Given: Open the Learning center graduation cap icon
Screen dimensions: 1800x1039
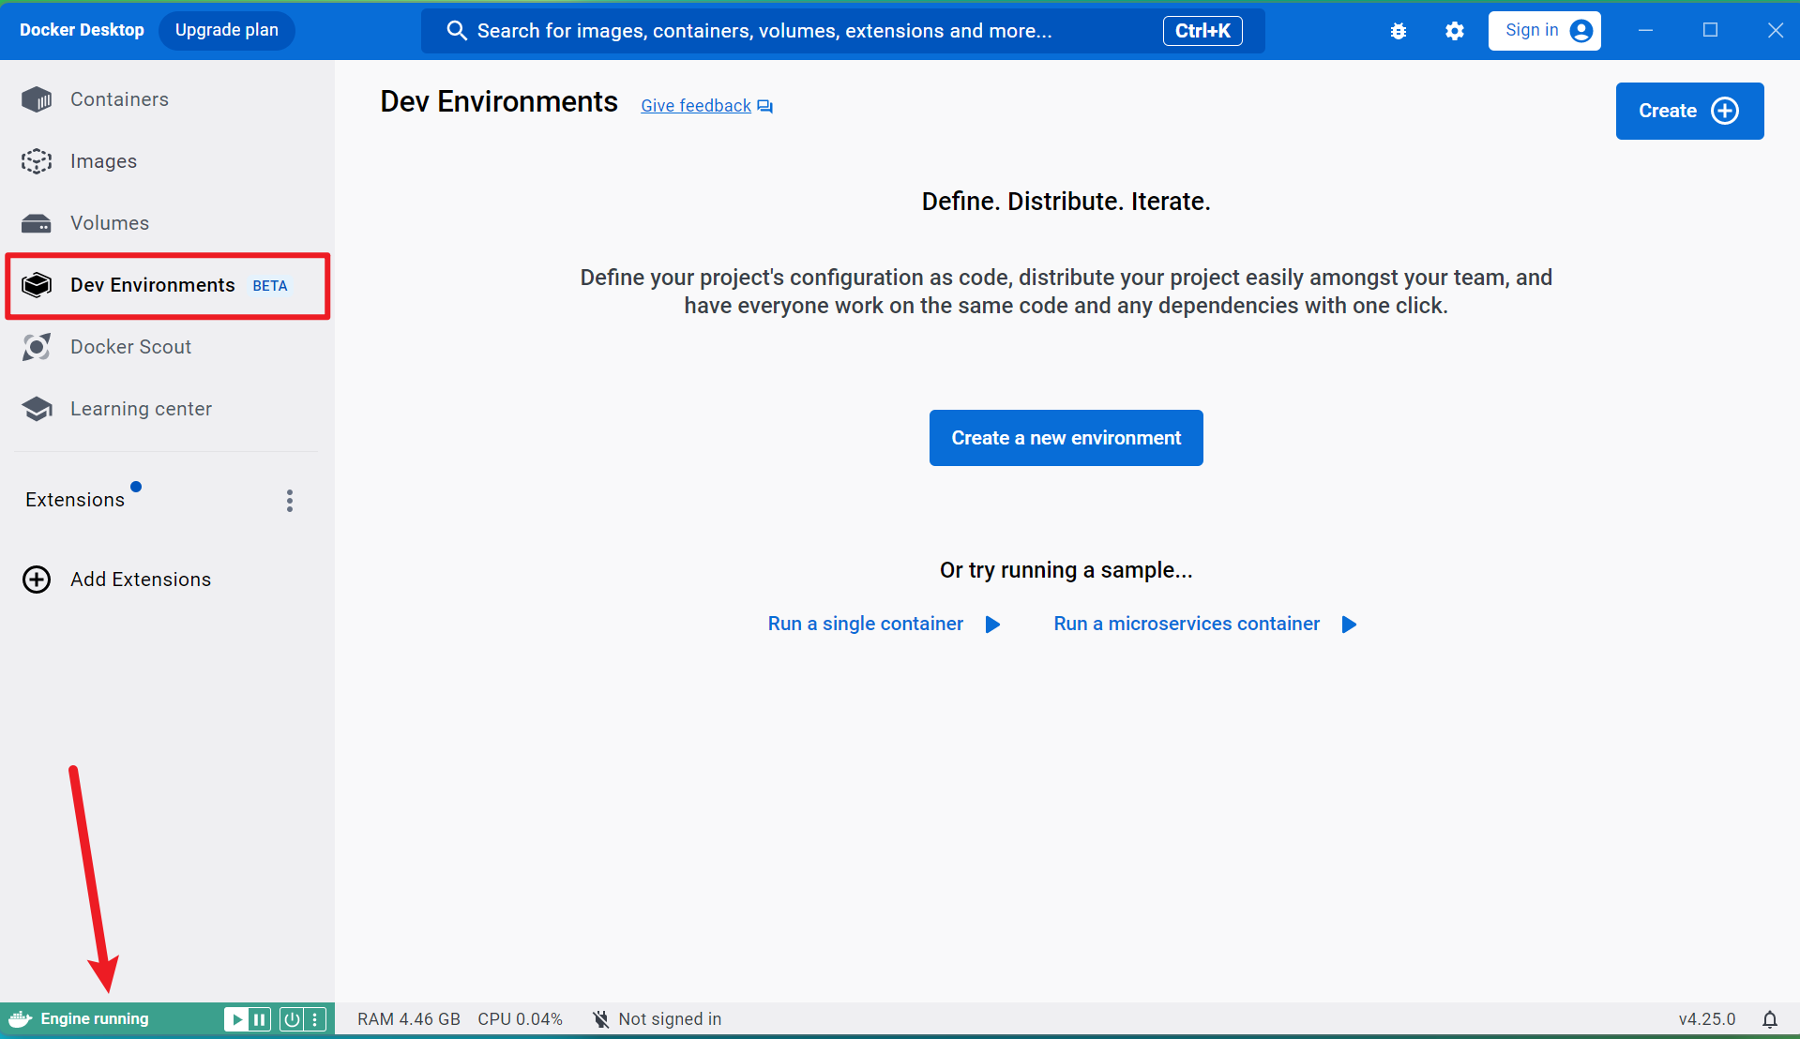Looking at the screenshot, I should 37,409.
